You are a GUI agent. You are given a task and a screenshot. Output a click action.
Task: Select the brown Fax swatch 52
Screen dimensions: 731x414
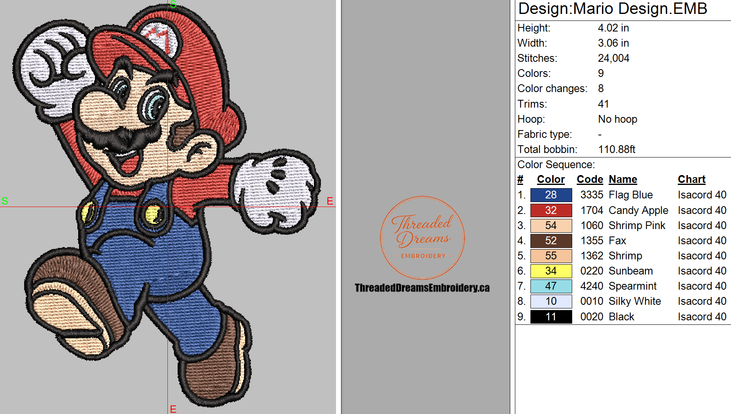pyautogui.click(x=551, y=241)
